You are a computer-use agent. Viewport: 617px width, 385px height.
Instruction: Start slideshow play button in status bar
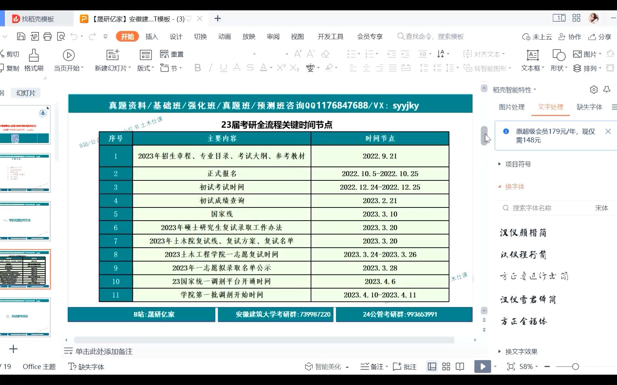pos(482,366)
